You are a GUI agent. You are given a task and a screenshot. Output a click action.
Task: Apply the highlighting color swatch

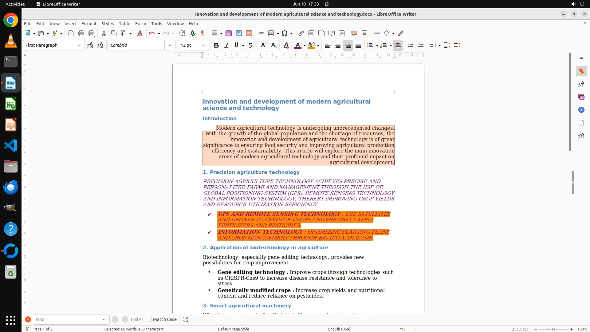point(311,45)
